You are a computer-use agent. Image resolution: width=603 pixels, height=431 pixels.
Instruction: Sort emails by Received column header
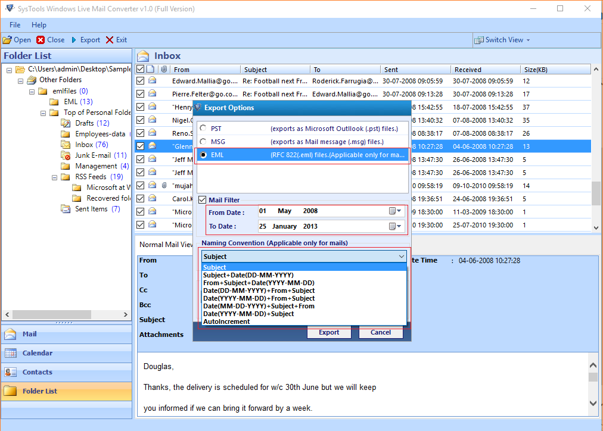pos(486,70)
